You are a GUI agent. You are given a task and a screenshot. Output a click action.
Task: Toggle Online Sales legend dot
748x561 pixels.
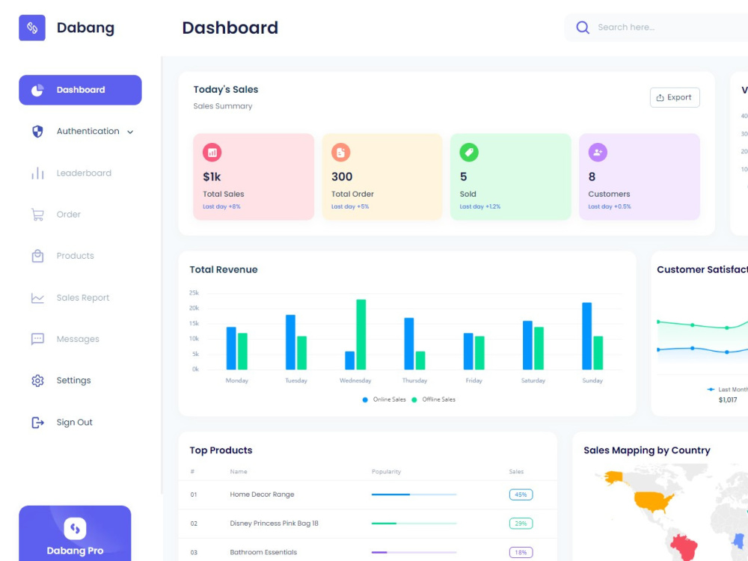click(x=365, y=399)
